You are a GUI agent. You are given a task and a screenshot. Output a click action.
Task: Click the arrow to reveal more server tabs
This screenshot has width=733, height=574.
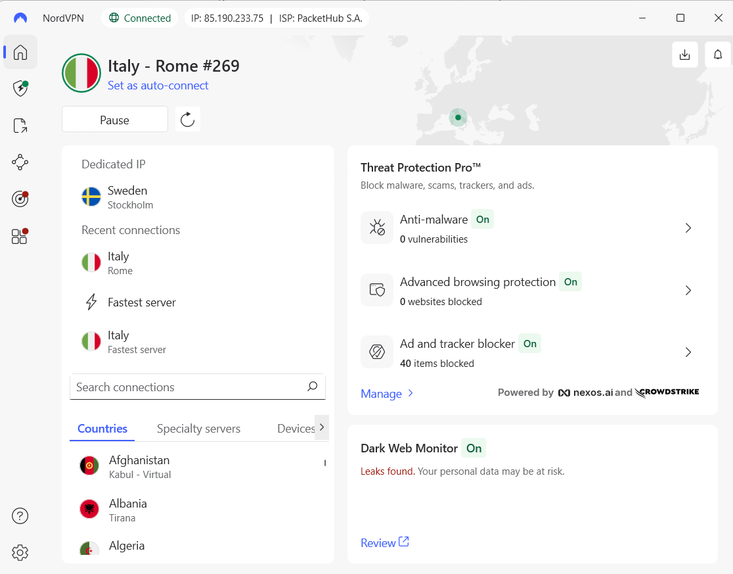pyautogui.click(x=322, y=427)
